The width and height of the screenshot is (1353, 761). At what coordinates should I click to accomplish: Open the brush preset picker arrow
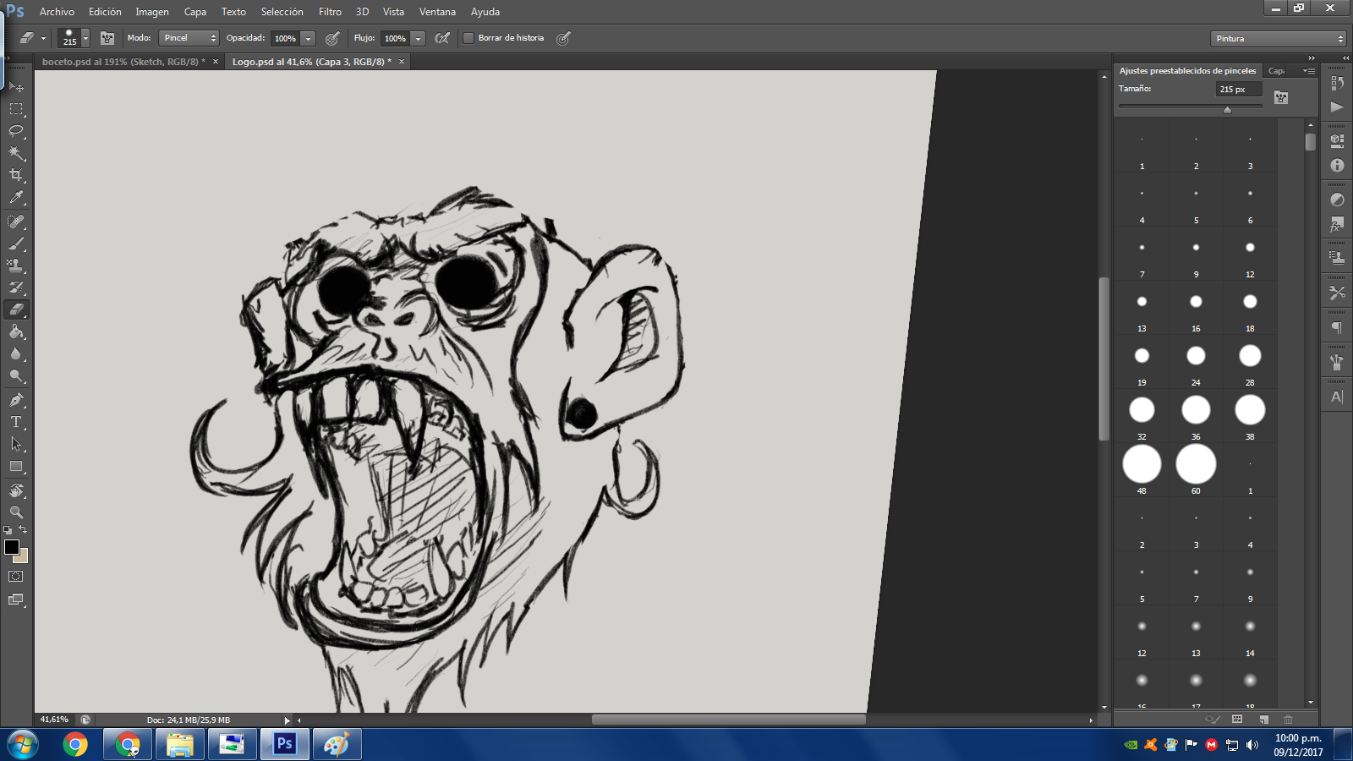pos(85,38)
